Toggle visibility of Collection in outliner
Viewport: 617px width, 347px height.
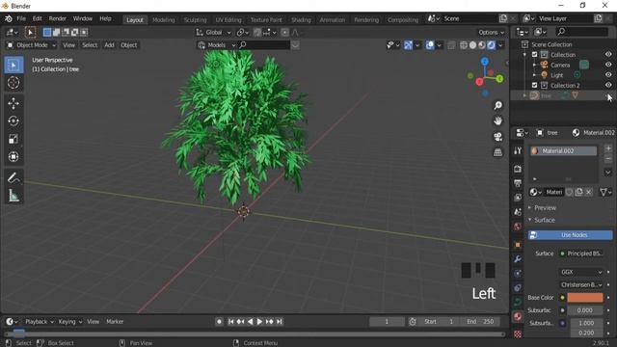pyautogui.click(x=608, y=55)
